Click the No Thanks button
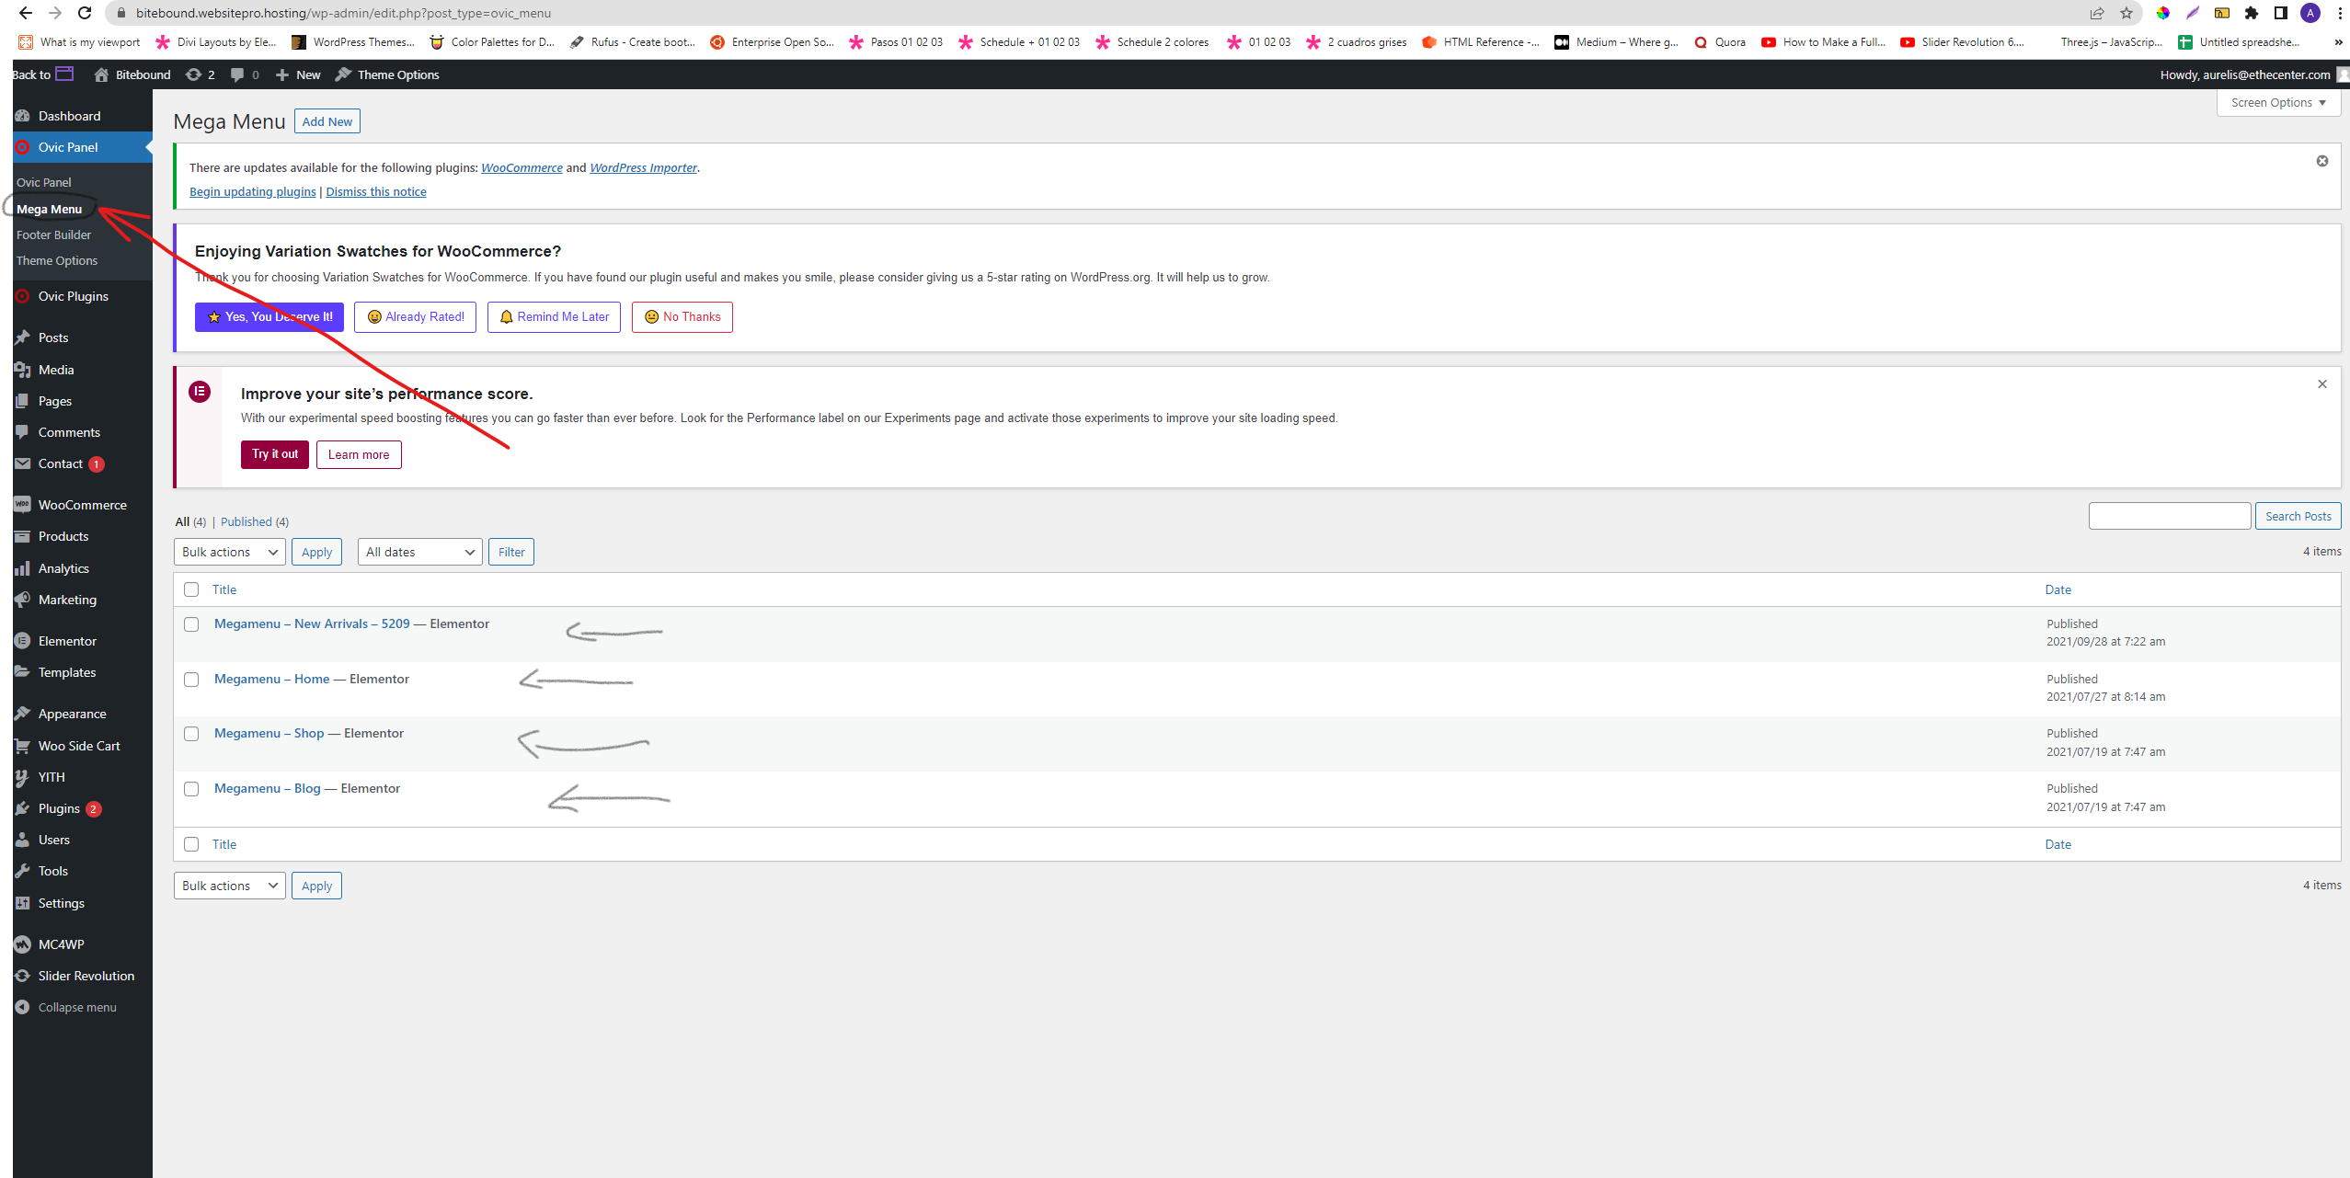 pos(682,317)
